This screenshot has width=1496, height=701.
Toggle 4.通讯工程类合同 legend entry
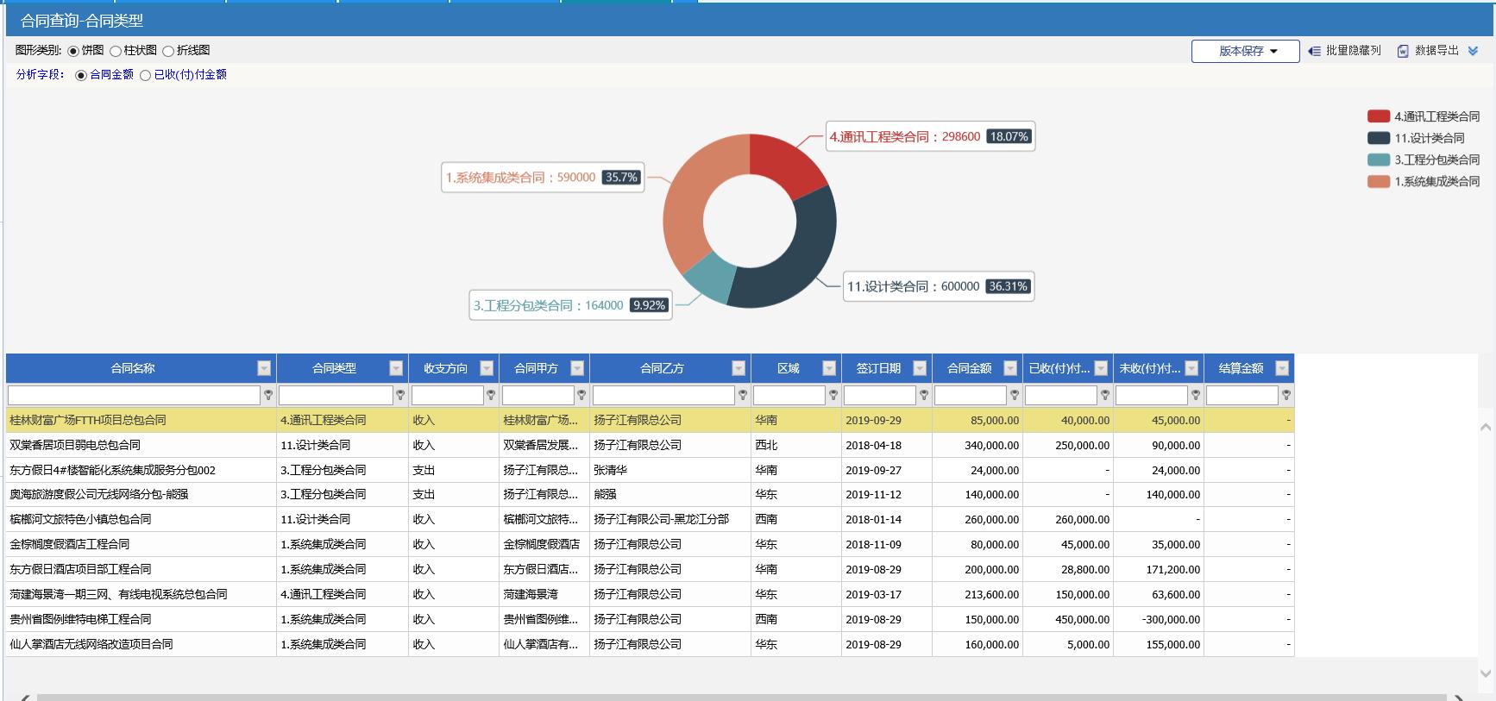1423,116
